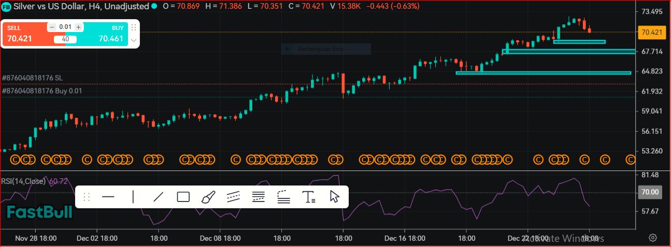Open chart settings gear icon

pyautogui.click(x=653, y=238)
